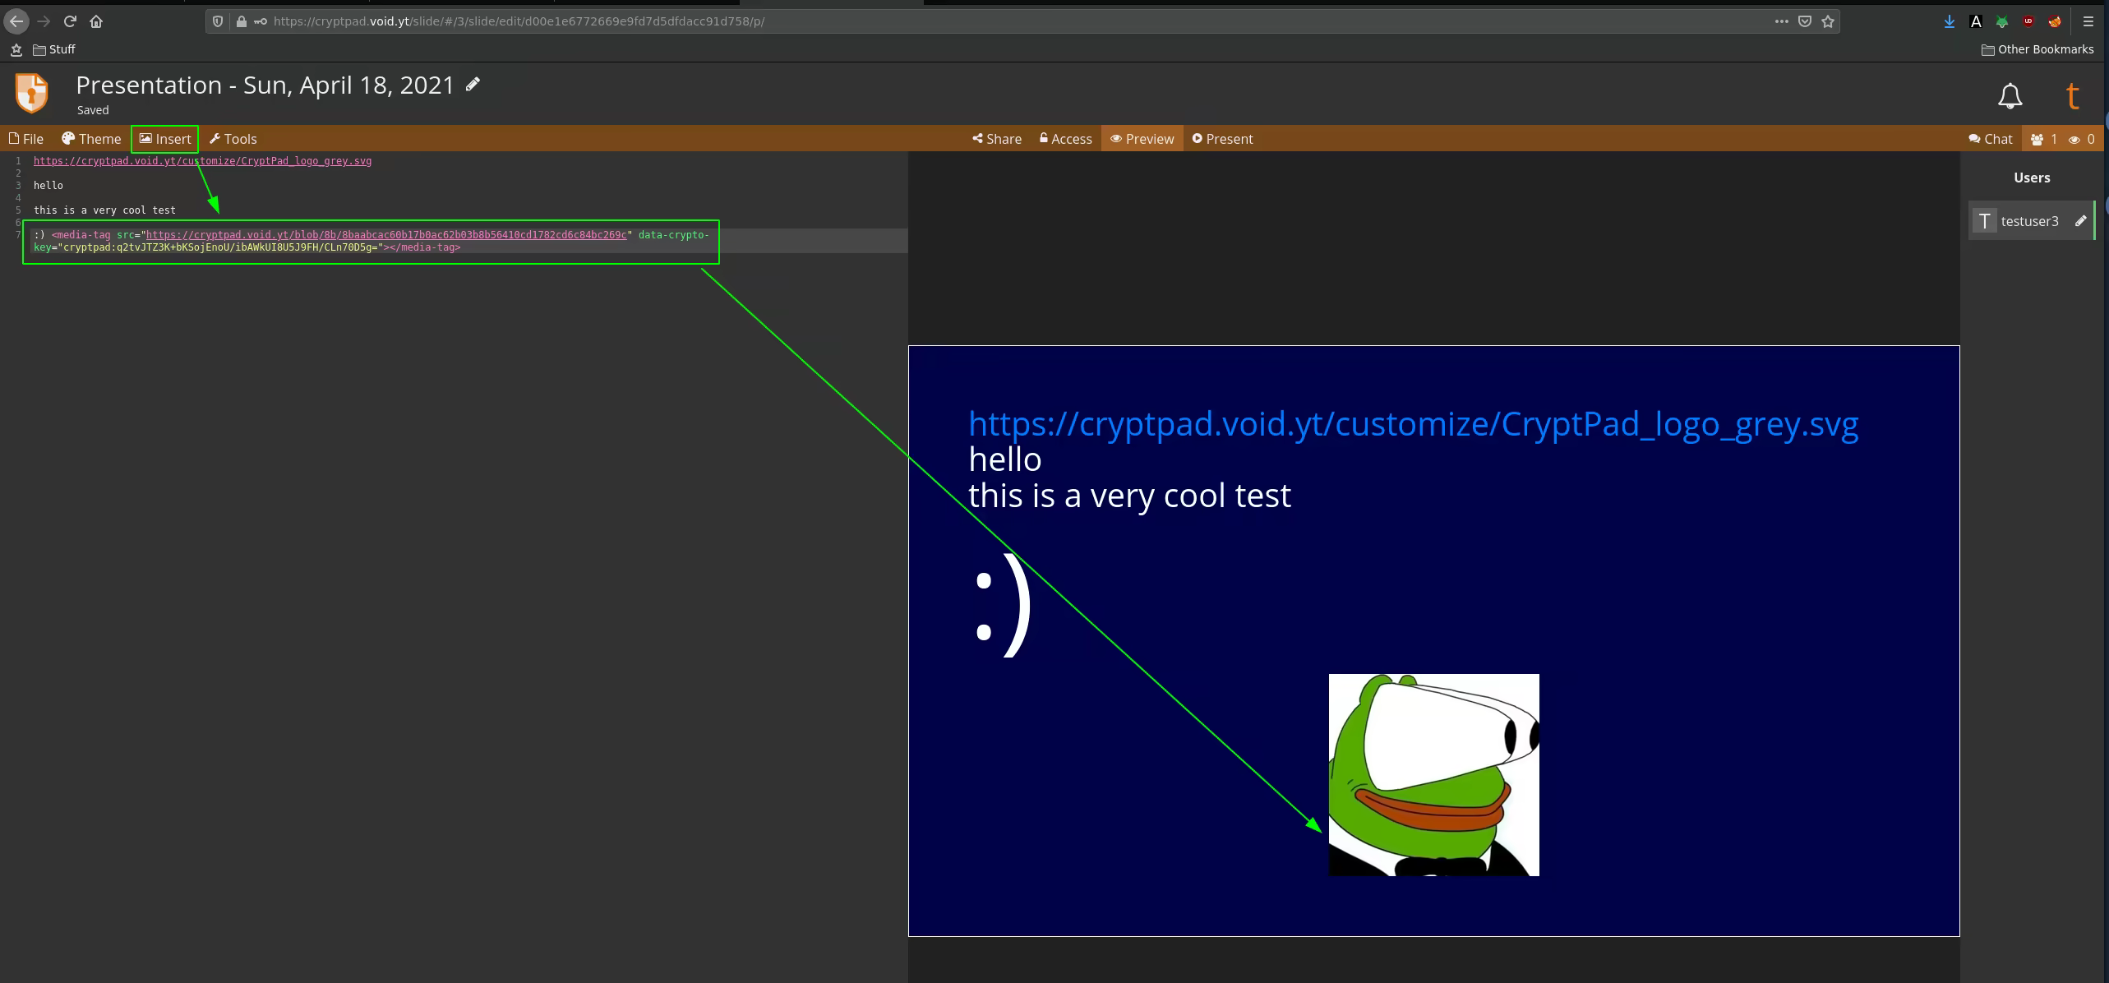The width and height of the screenshot is (2109, 983).
Task: Click 'this is a very cool test' editor line
Action: [104, 210]
